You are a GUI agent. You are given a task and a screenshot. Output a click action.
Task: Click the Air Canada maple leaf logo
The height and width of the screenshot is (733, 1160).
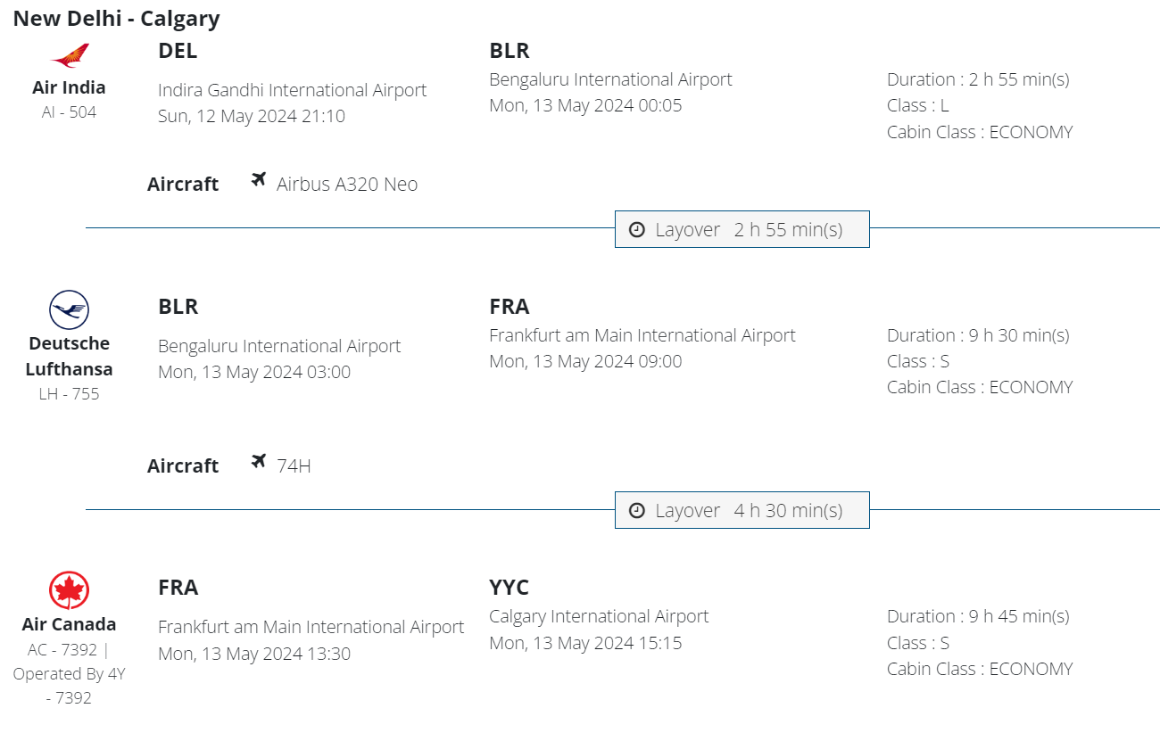click(69, 591)
